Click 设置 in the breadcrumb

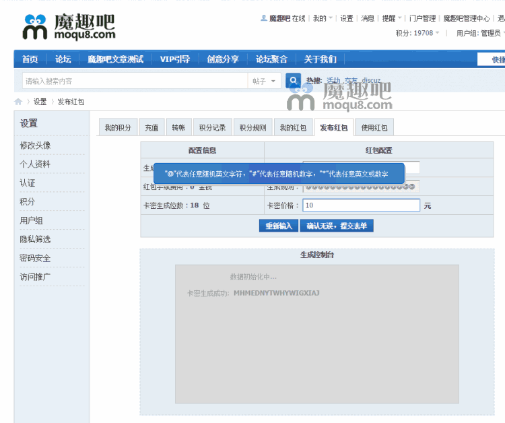[40, 102]
